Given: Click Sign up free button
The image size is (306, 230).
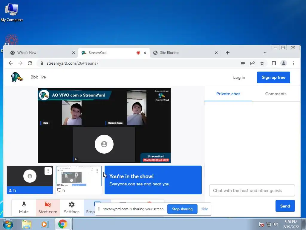Looking at the screenshot, I should click(x=273, y=78).
